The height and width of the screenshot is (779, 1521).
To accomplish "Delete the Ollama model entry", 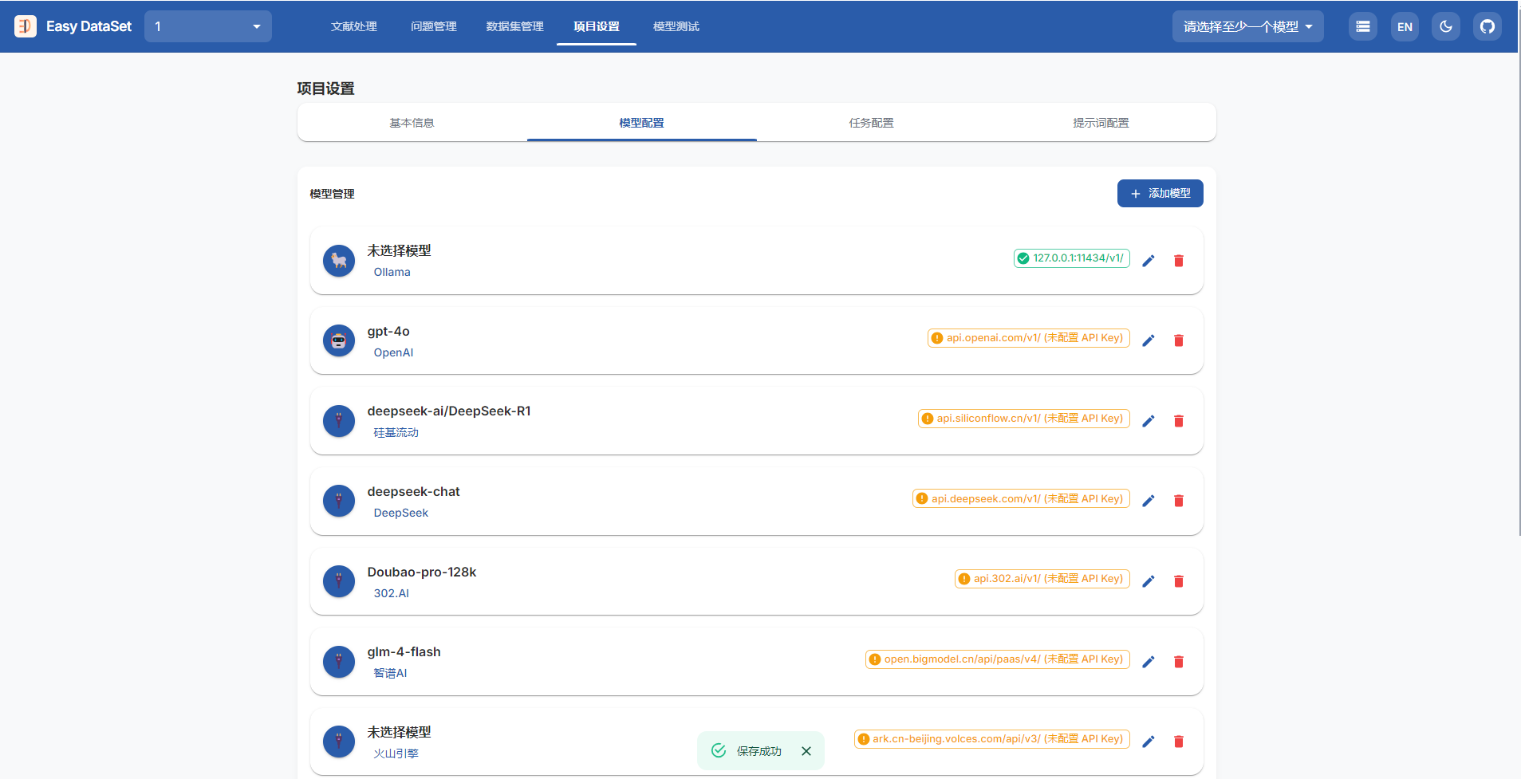I will point(1179,261).
